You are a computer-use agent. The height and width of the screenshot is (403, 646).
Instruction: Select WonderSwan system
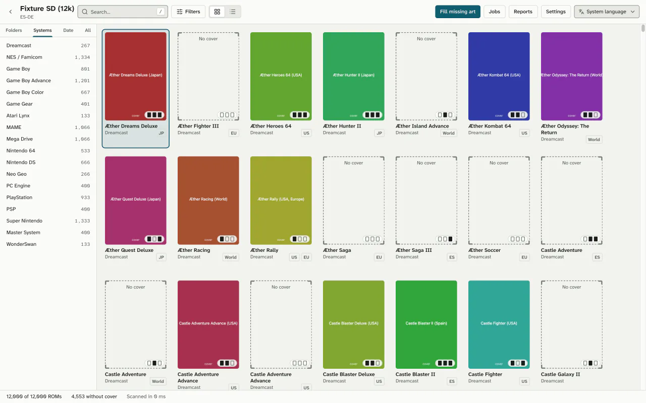[48, 244]
